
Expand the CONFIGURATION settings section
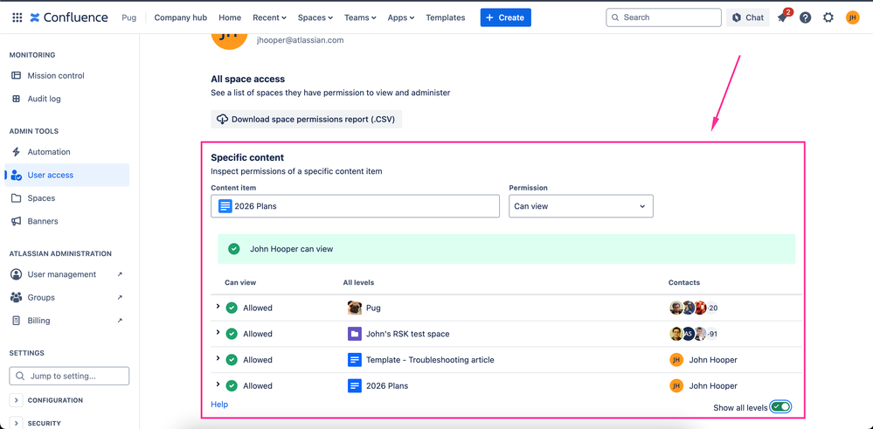coord(16,400)
